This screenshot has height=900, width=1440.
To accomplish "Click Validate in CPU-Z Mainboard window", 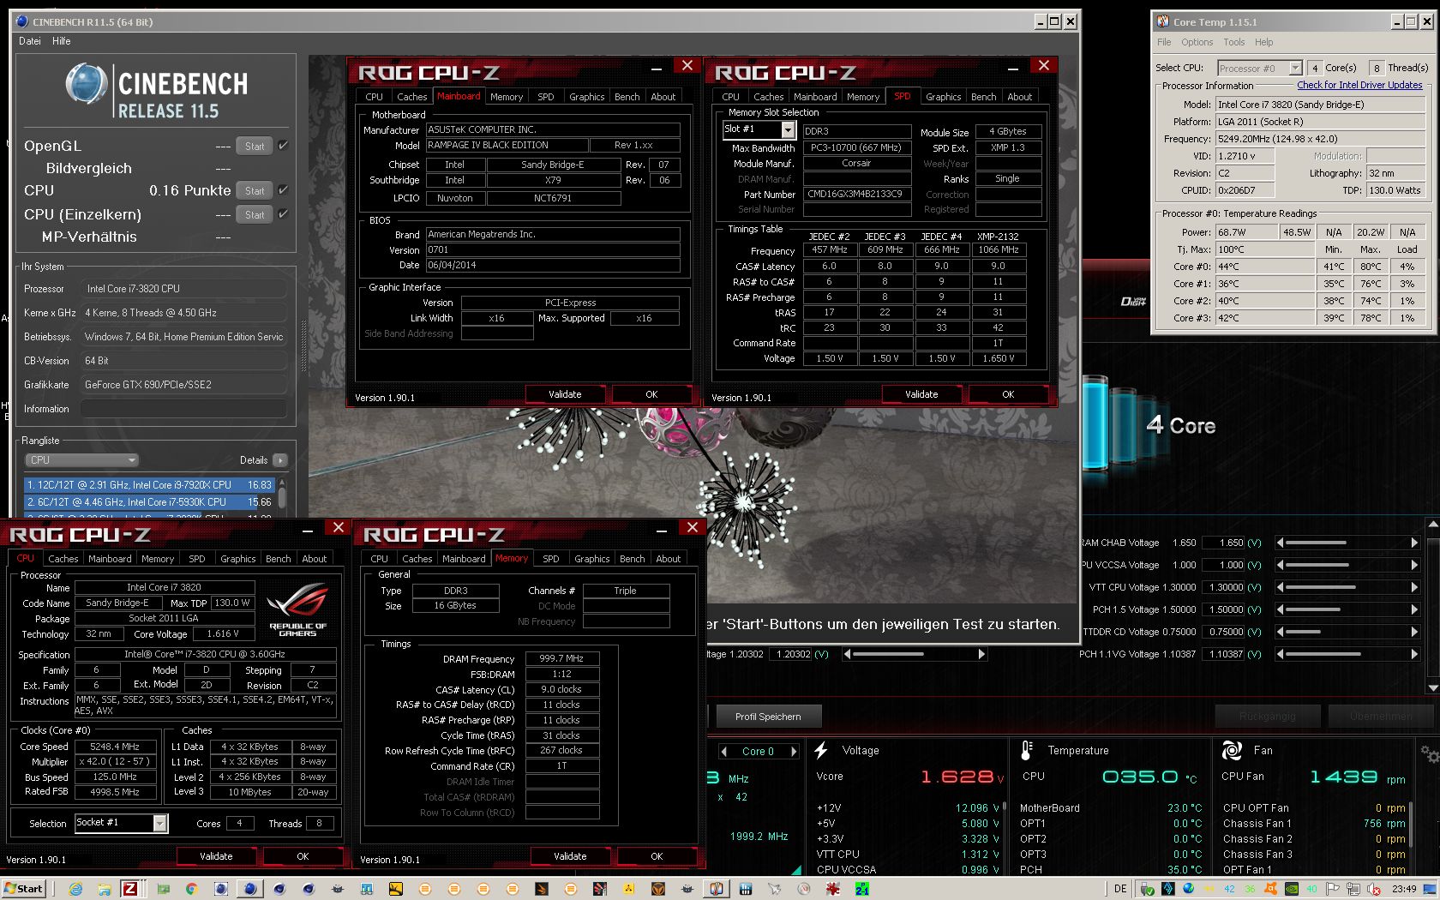I will click(566, 394).
